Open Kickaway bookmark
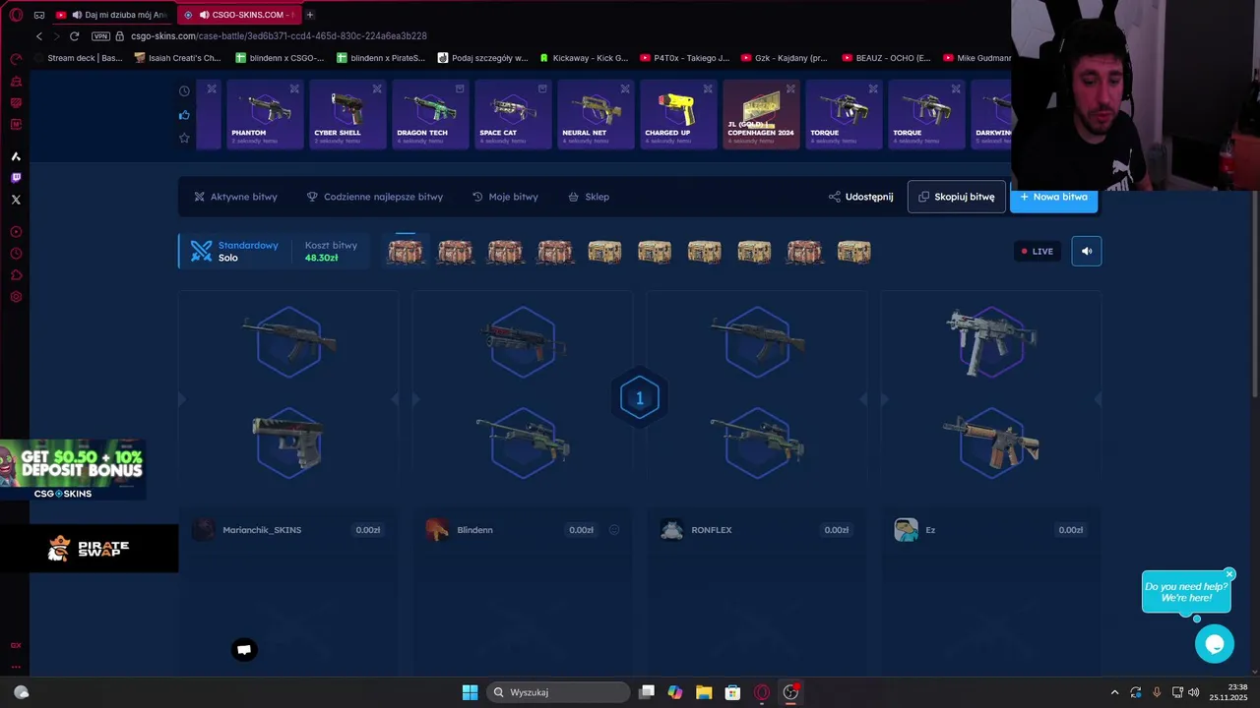 click(584, 58)
